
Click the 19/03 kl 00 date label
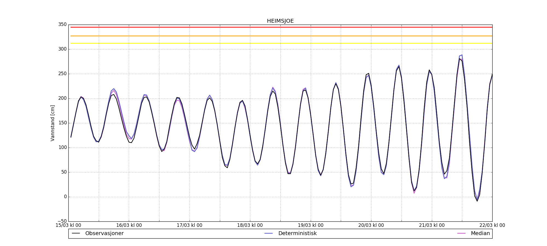point(311,225)
